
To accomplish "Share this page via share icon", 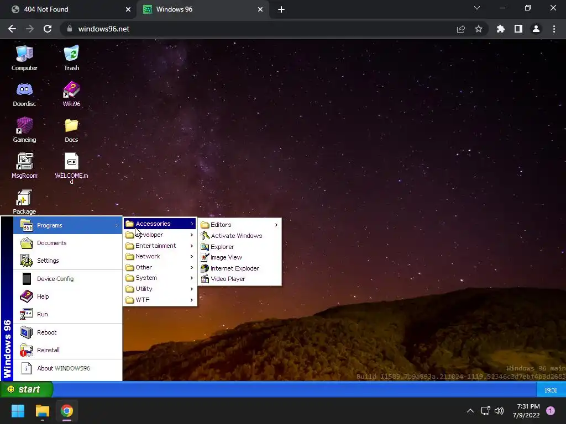I will [461, 29].
